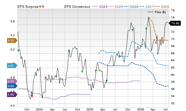Click the 66 label on the price axis
This screenshot has height=111, width=186.
[173, 53]
